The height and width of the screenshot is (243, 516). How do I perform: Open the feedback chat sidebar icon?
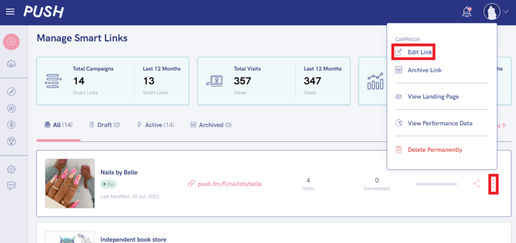click(x=11, y=186)
